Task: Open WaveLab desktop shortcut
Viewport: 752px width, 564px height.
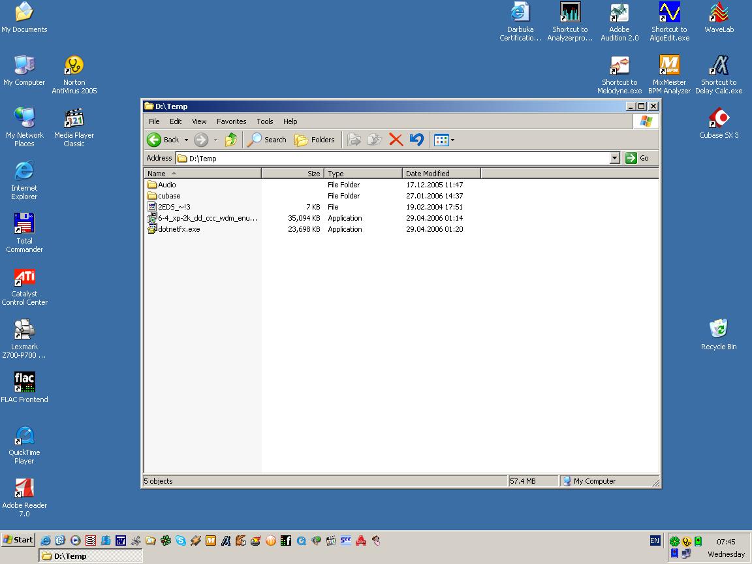Action: [x=719, y=20]
